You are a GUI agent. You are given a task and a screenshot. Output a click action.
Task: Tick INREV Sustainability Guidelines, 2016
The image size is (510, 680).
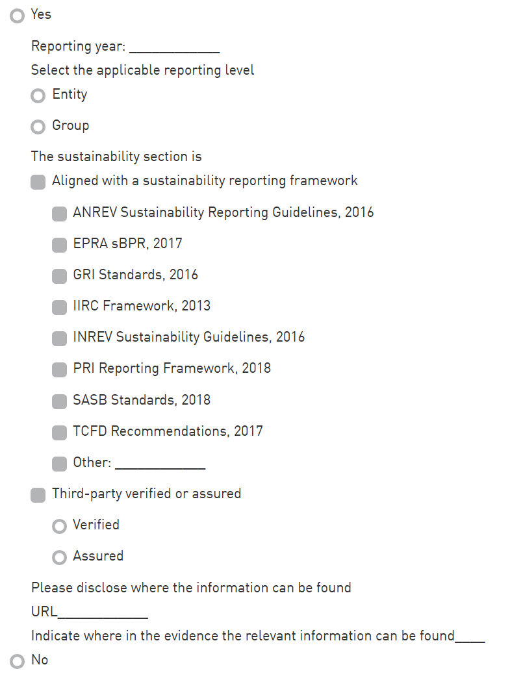coord(60,338)
